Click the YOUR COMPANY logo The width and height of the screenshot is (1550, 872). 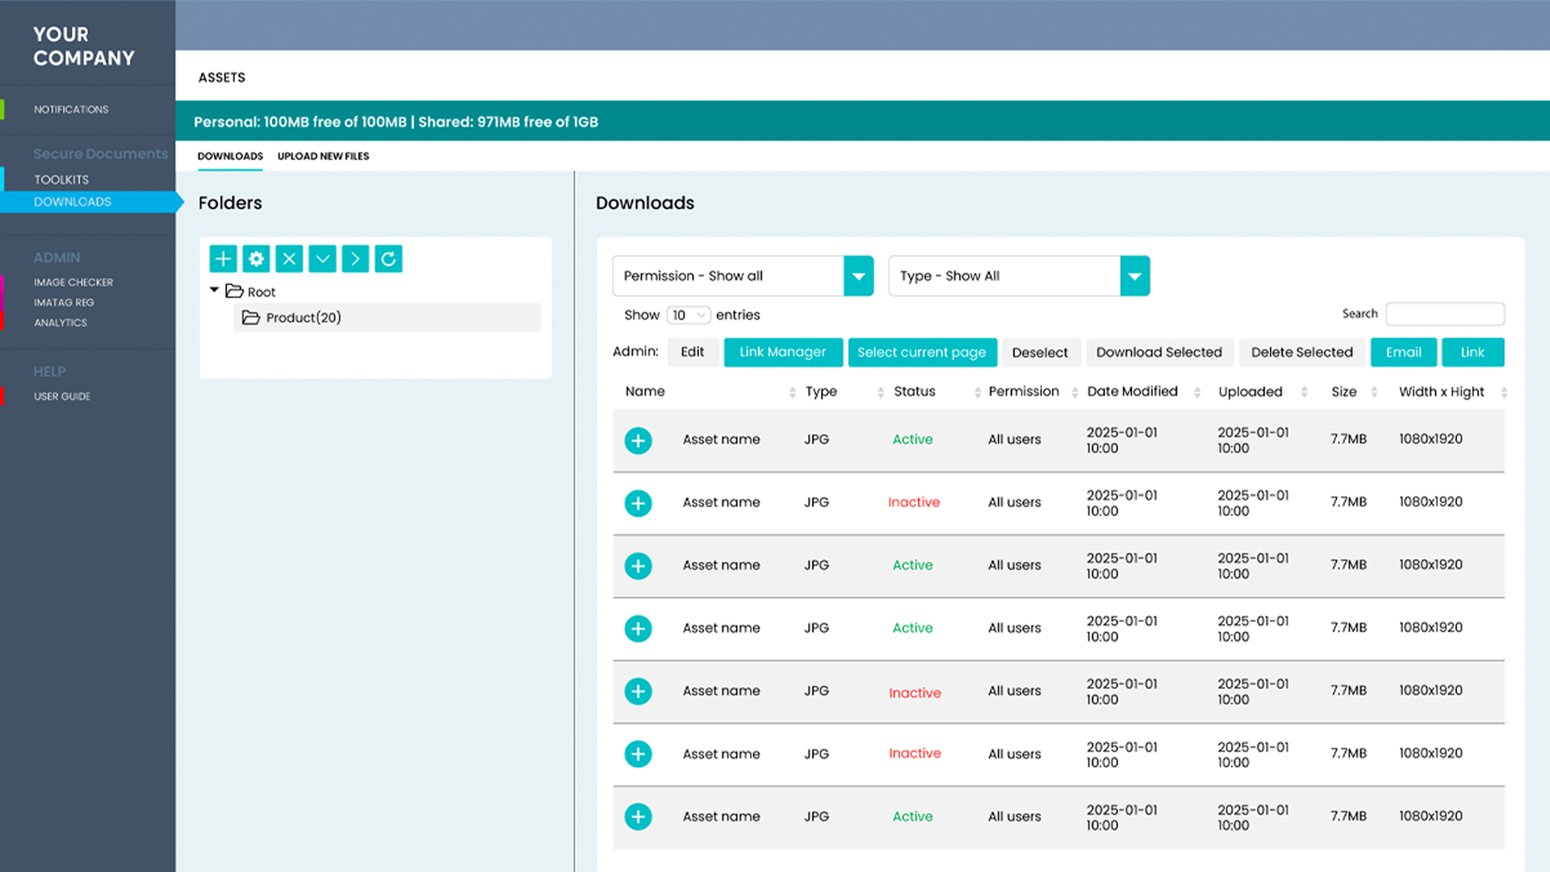click(84, 46)
